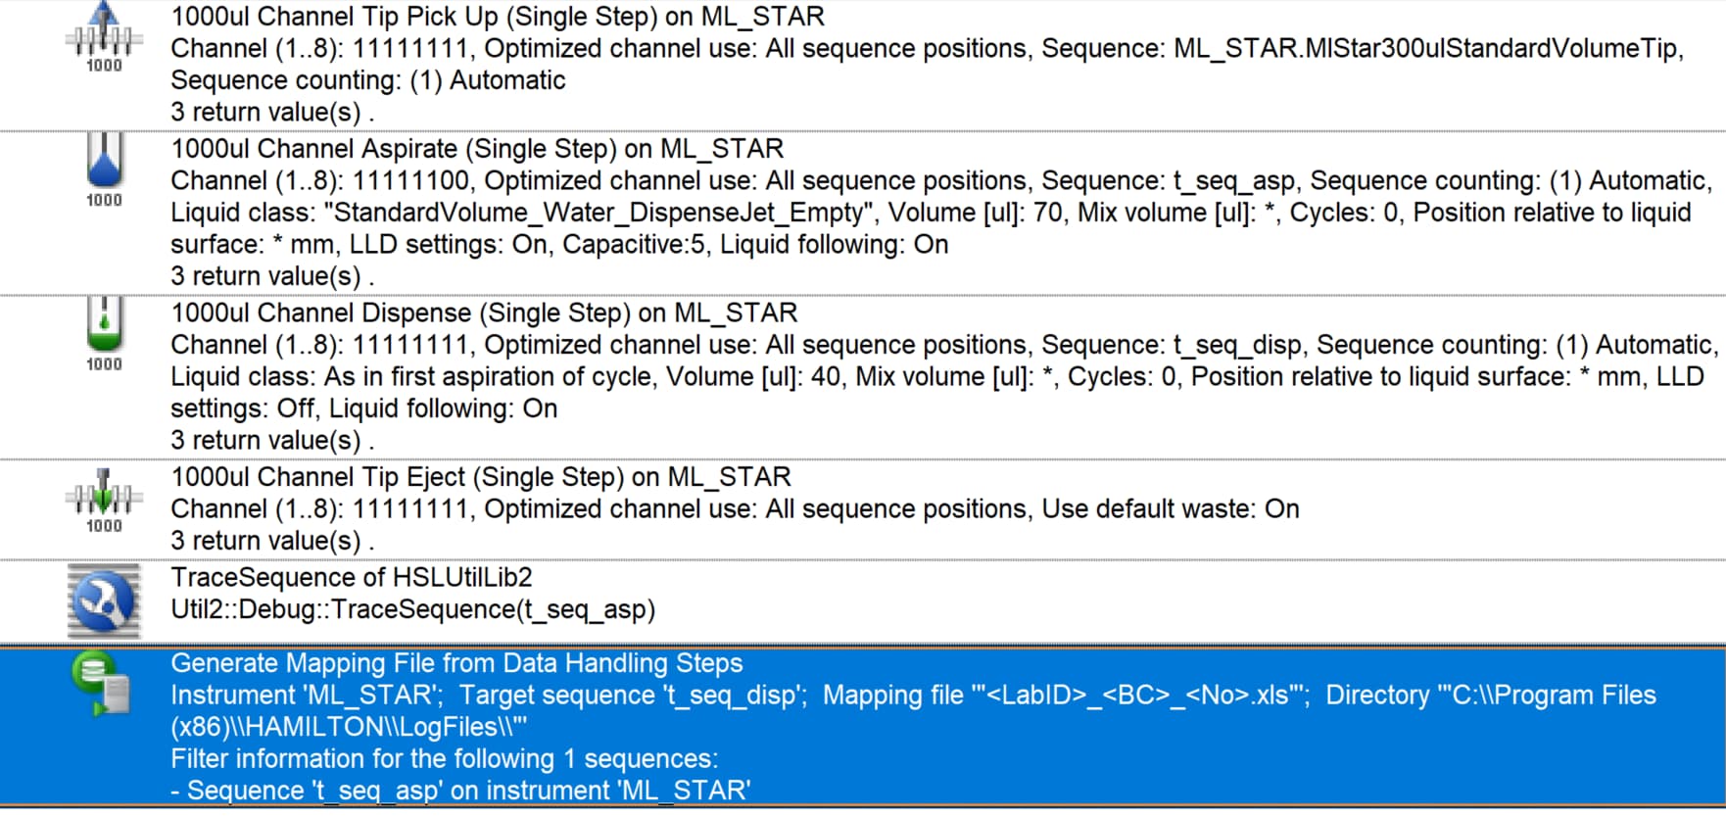Screen dimensions: 1726x817
Task: Click the StandardVolume_Water_DispenseJet_Empty liquid class text
Action: point(598,213)
